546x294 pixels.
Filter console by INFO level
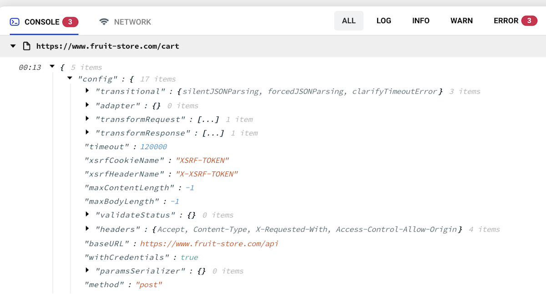pyautogui.click(x=420, y=21)
